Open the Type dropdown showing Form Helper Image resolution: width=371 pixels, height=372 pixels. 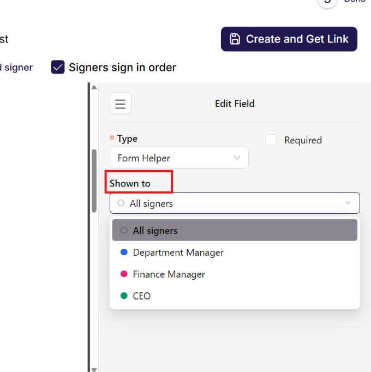[179, 158]
